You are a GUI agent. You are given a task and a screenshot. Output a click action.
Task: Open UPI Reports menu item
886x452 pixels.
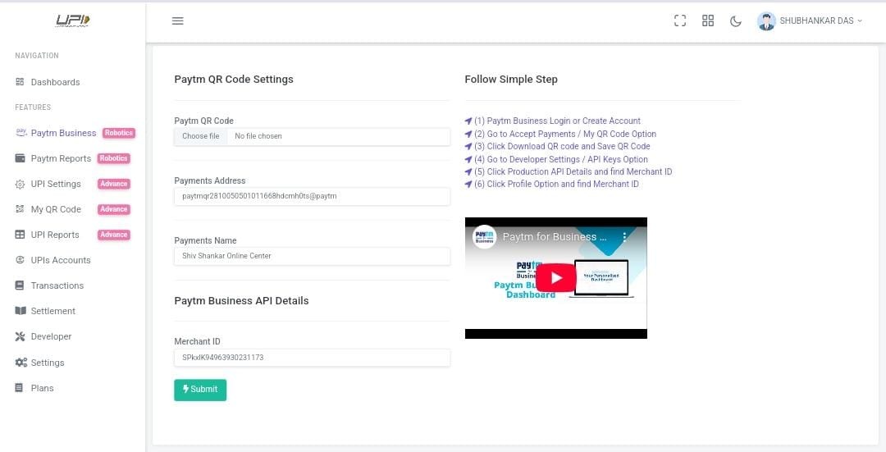point(55,235)
